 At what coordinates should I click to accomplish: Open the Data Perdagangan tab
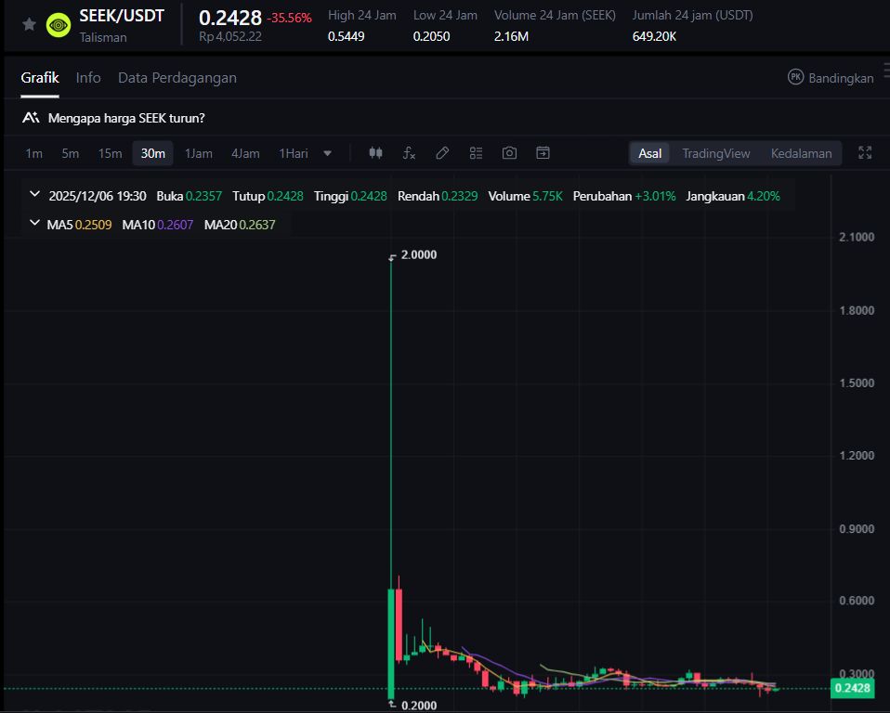[177, 78]
